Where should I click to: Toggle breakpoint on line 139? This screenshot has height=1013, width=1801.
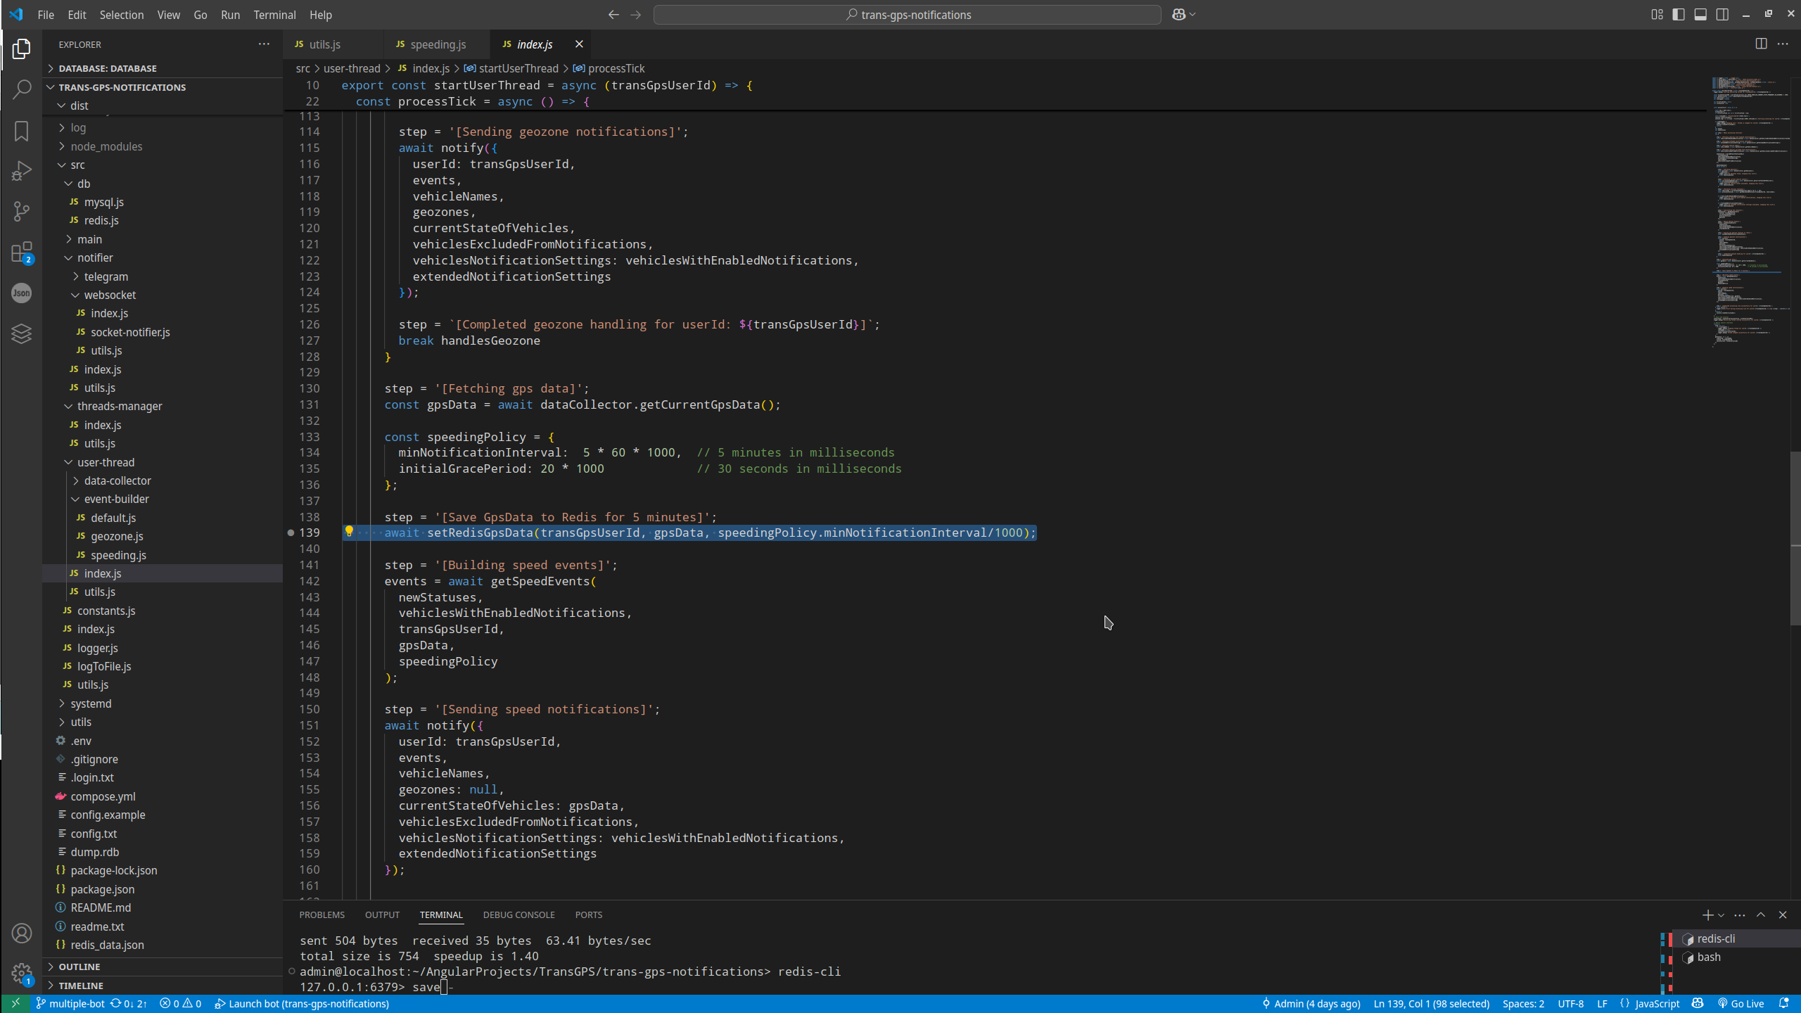[x=291, y=533]
